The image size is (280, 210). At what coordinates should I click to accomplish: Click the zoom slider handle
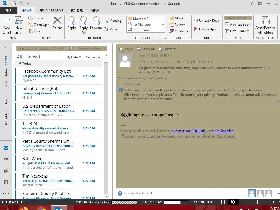(257, 202)
